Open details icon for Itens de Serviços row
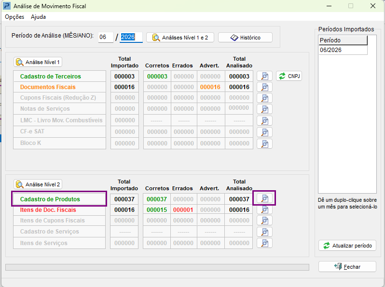The height and width of the screenshot is (287, 385). point(264,243)
